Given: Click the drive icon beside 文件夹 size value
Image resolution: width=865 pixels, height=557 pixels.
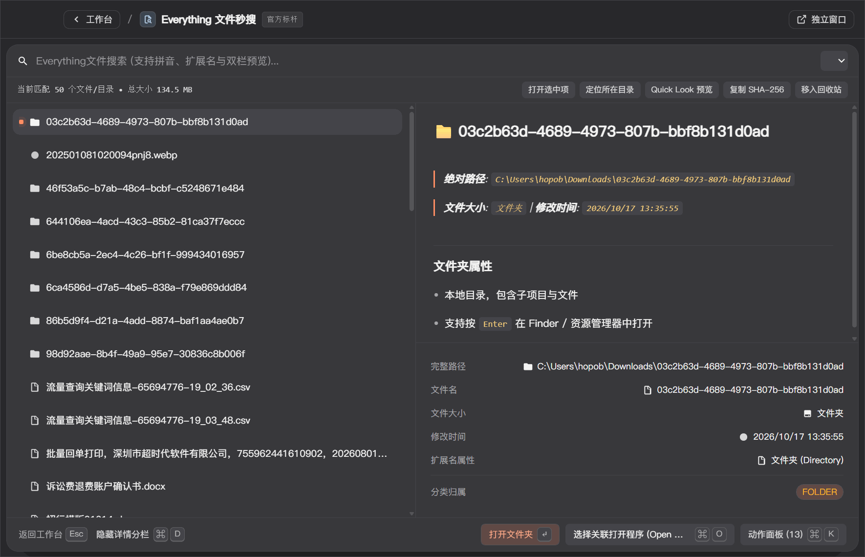Looking at the screenshot, I should (x=807, y=413).
